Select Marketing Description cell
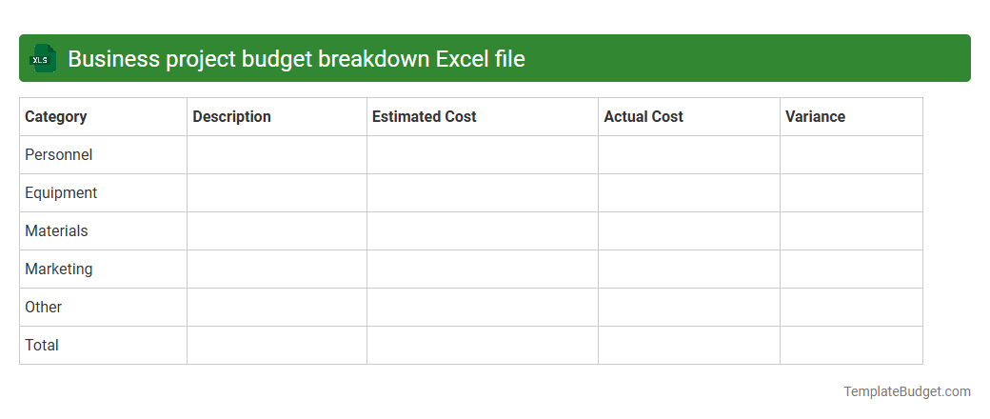This screenshot has height=419, width=990. [277, 269]
